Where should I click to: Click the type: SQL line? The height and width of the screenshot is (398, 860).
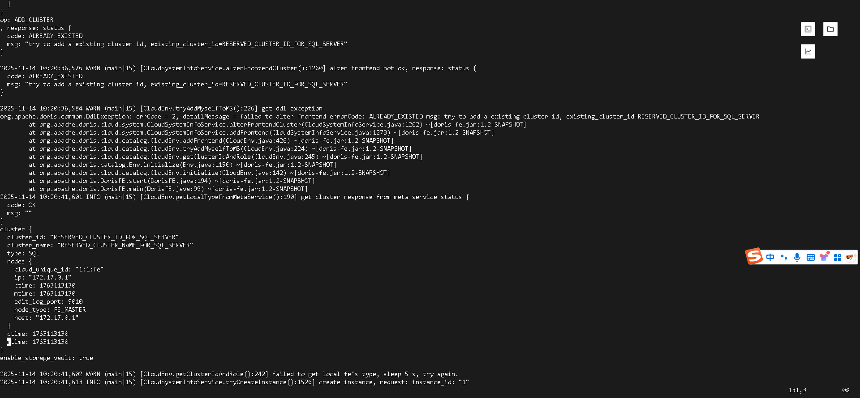pyautogui.click(x=23, y=253)
